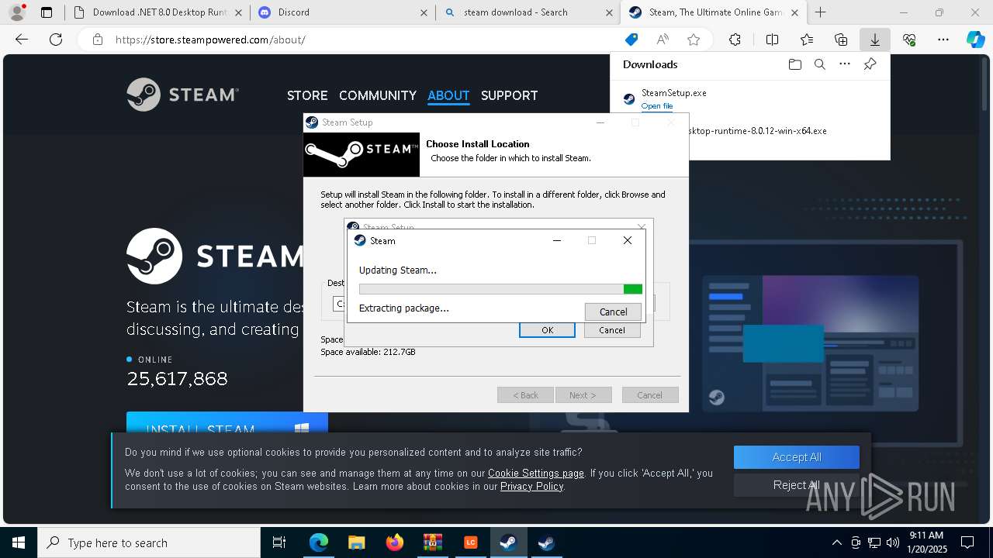Open the shopping price tag icon
Viewport: 993px width, 558px height.
point(631,40)
